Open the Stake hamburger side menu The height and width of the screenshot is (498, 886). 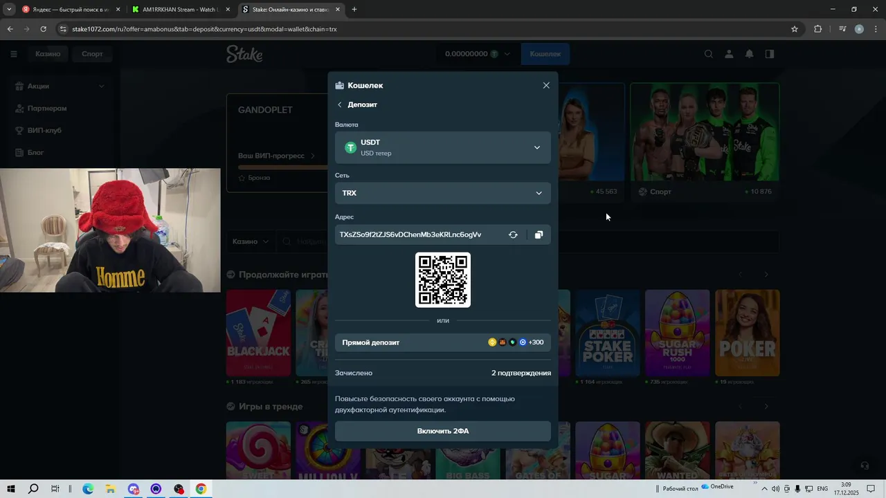(x=13, y=54)
